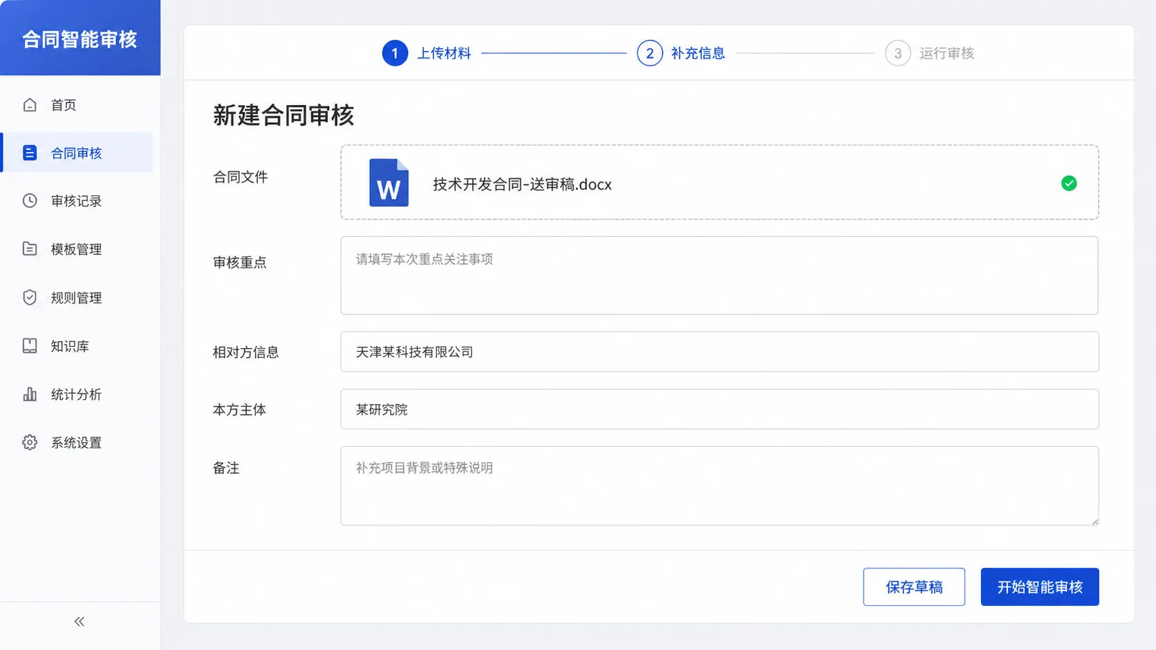Open 审核记录 in the sidebar
This screenshot has width=1156, height=650.
pyautogui.click(x=77, y=201)
